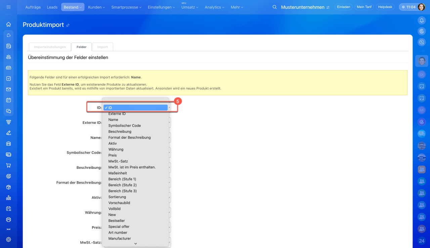This screenshot has height=248, width=430.
Task: Open the Mehr dropdown menu
Action: click(237, 7)
